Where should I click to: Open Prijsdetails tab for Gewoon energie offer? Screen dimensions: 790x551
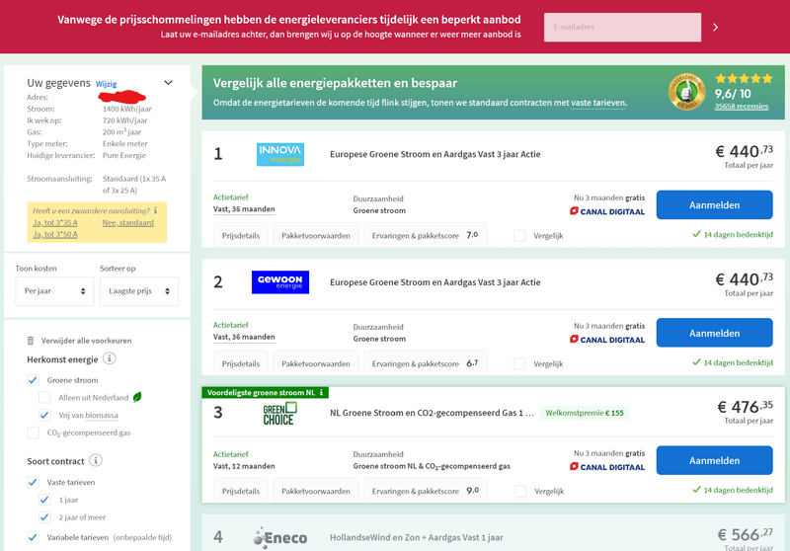coord(241,363)
